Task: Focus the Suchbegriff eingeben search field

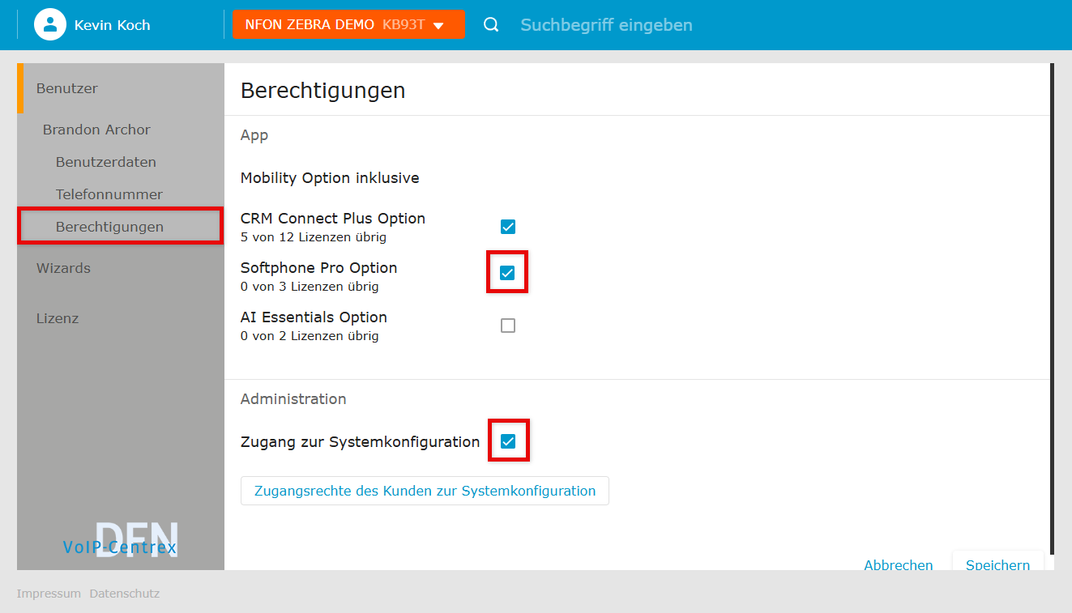Action: 606,25
